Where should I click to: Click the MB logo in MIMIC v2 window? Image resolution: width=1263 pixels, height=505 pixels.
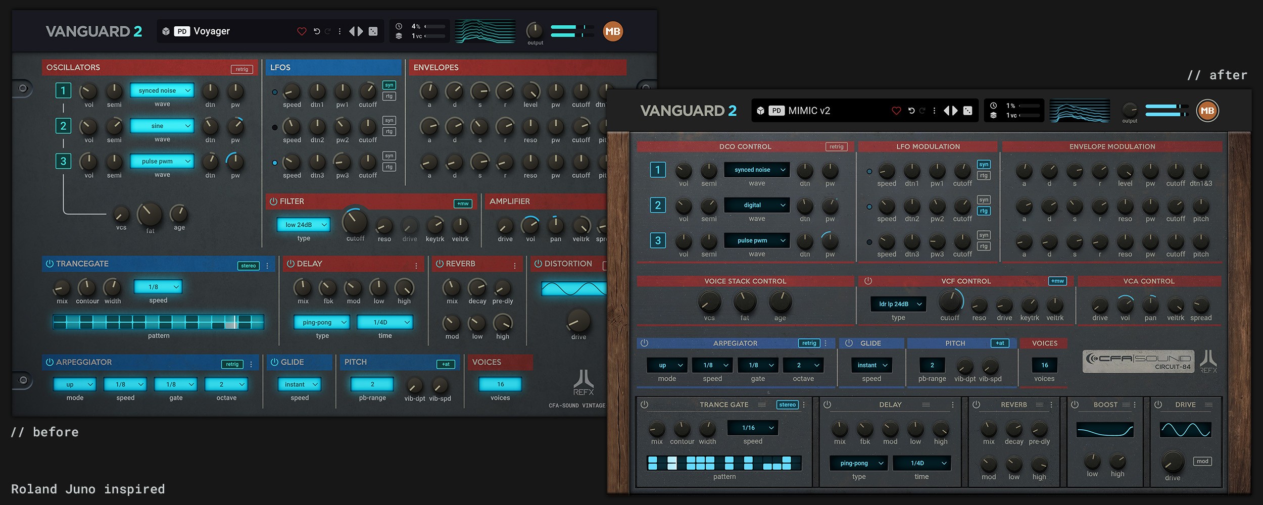click(1207, 111)
